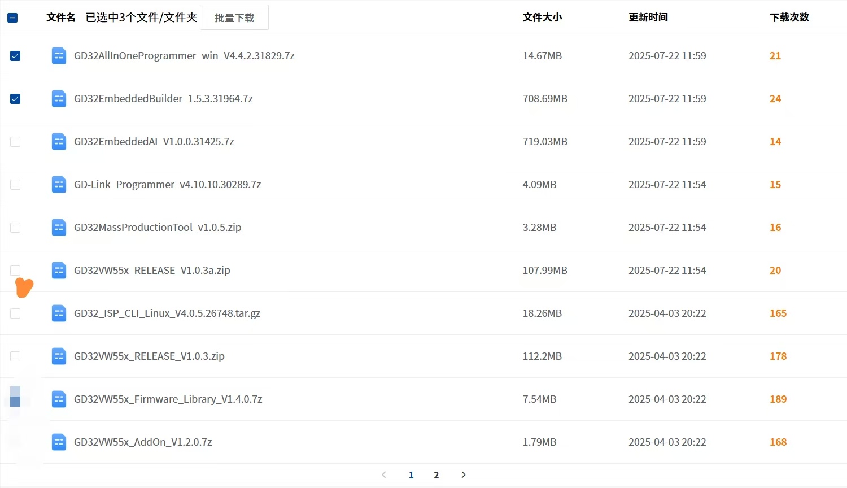
Task: Jump to page 2 in pagination
Action: point(436,475)
